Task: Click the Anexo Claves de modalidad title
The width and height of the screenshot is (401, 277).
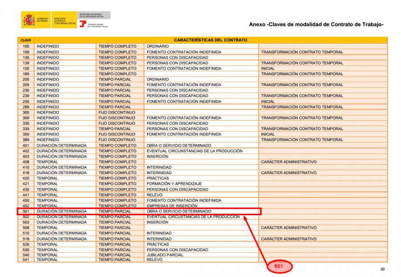Action: click(317, 24)
